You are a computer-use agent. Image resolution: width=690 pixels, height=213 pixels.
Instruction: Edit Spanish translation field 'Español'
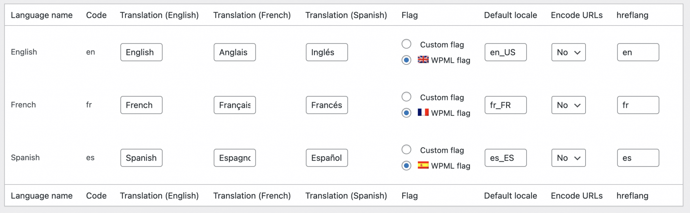click(x=327, y=158)
